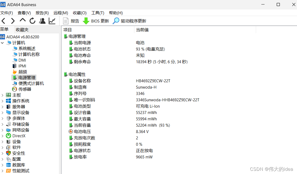Expand the 网络设备 tree node
Image resolution: width=297 pixels, height=174 pixels.
click(x=2, y=130)
